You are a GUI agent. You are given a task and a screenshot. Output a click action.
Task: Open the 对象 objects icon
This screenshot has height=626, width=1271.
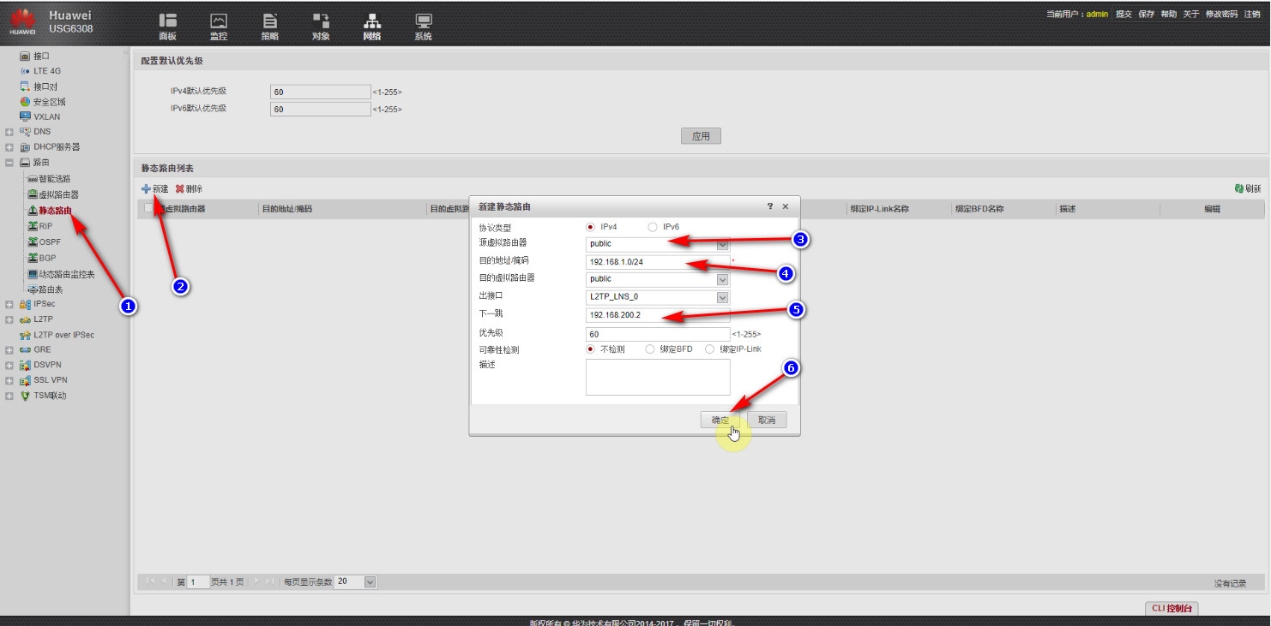coord(321,21)
